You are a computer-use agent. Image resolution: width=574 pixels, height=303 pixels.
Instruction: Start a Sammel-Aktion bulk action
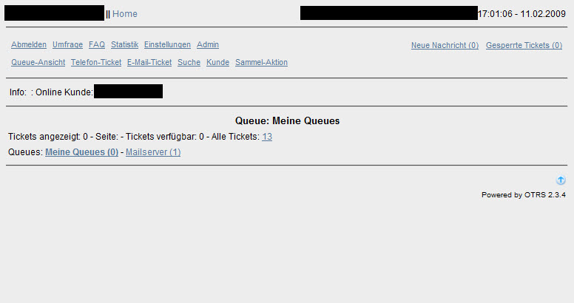[x=261, y=62]
